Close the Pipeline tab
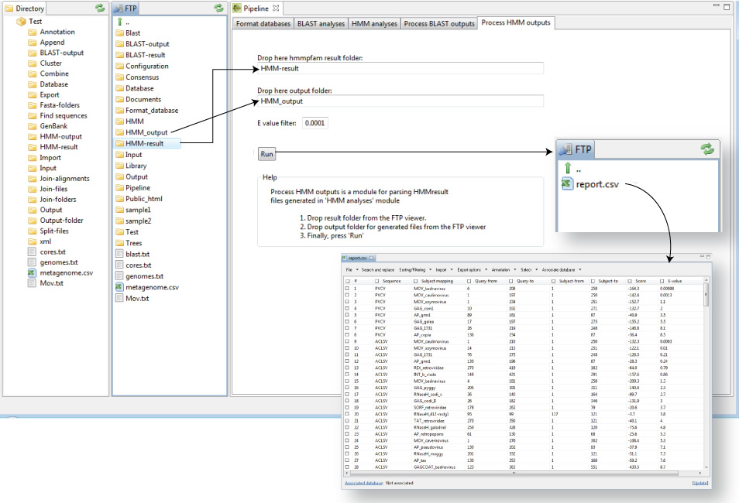Image resolution: width=739 pixels, height=503 pixels. (x=275, y=8)
